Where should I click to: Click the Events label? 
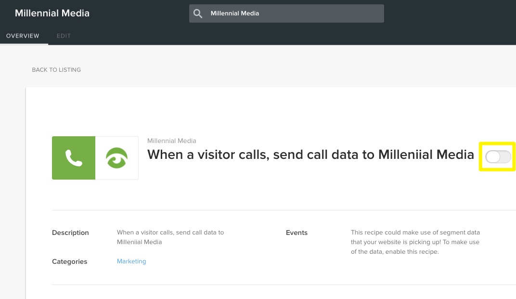pos(297,233)
